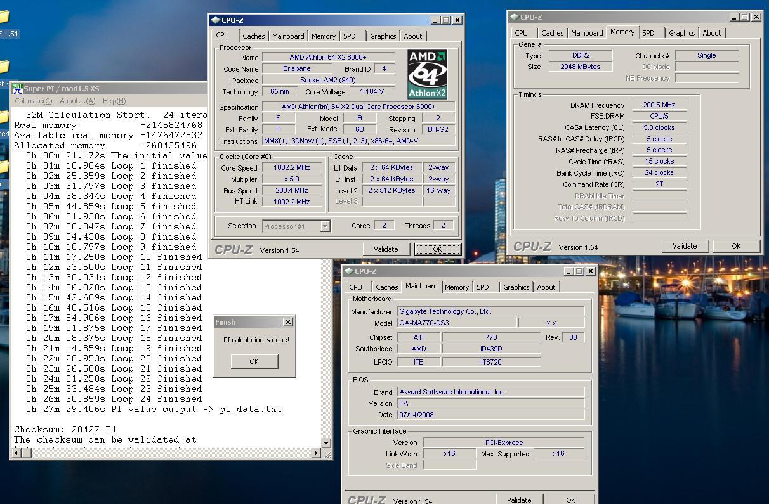Viewport: 769px width, 504px height.
Task: Select CPU tab in Memory window
Action: coord(522,33)
